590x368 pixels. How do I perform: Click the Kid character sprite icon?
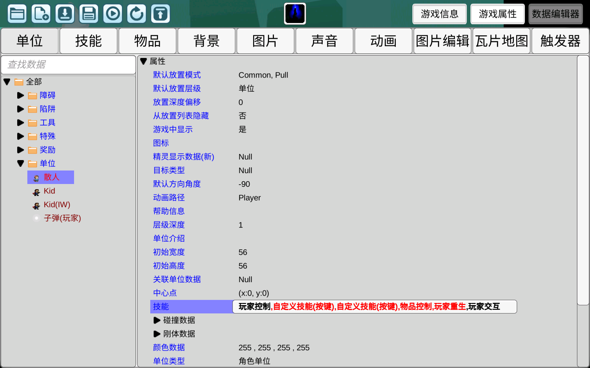[x=36, y=192]
